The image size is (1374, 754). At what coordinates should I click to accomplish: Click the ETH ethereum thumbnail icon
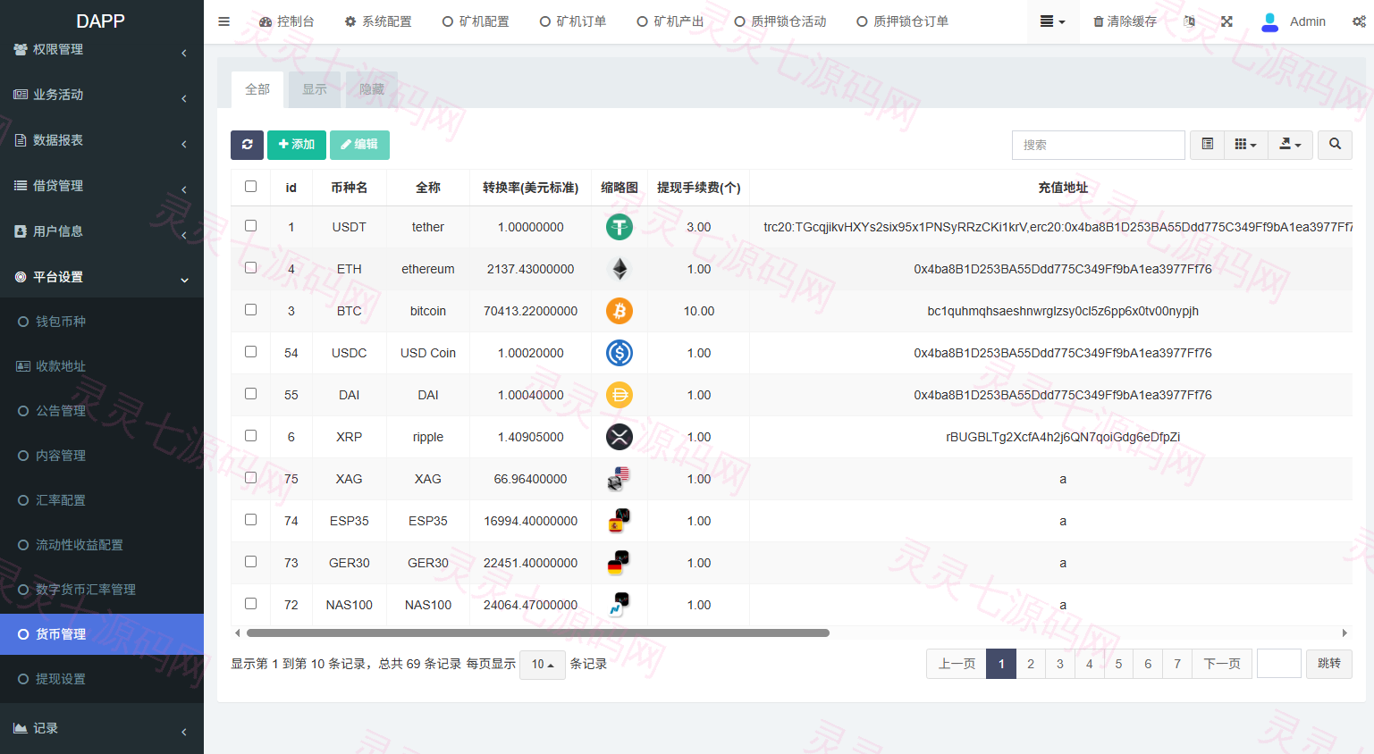coord(619,269)
